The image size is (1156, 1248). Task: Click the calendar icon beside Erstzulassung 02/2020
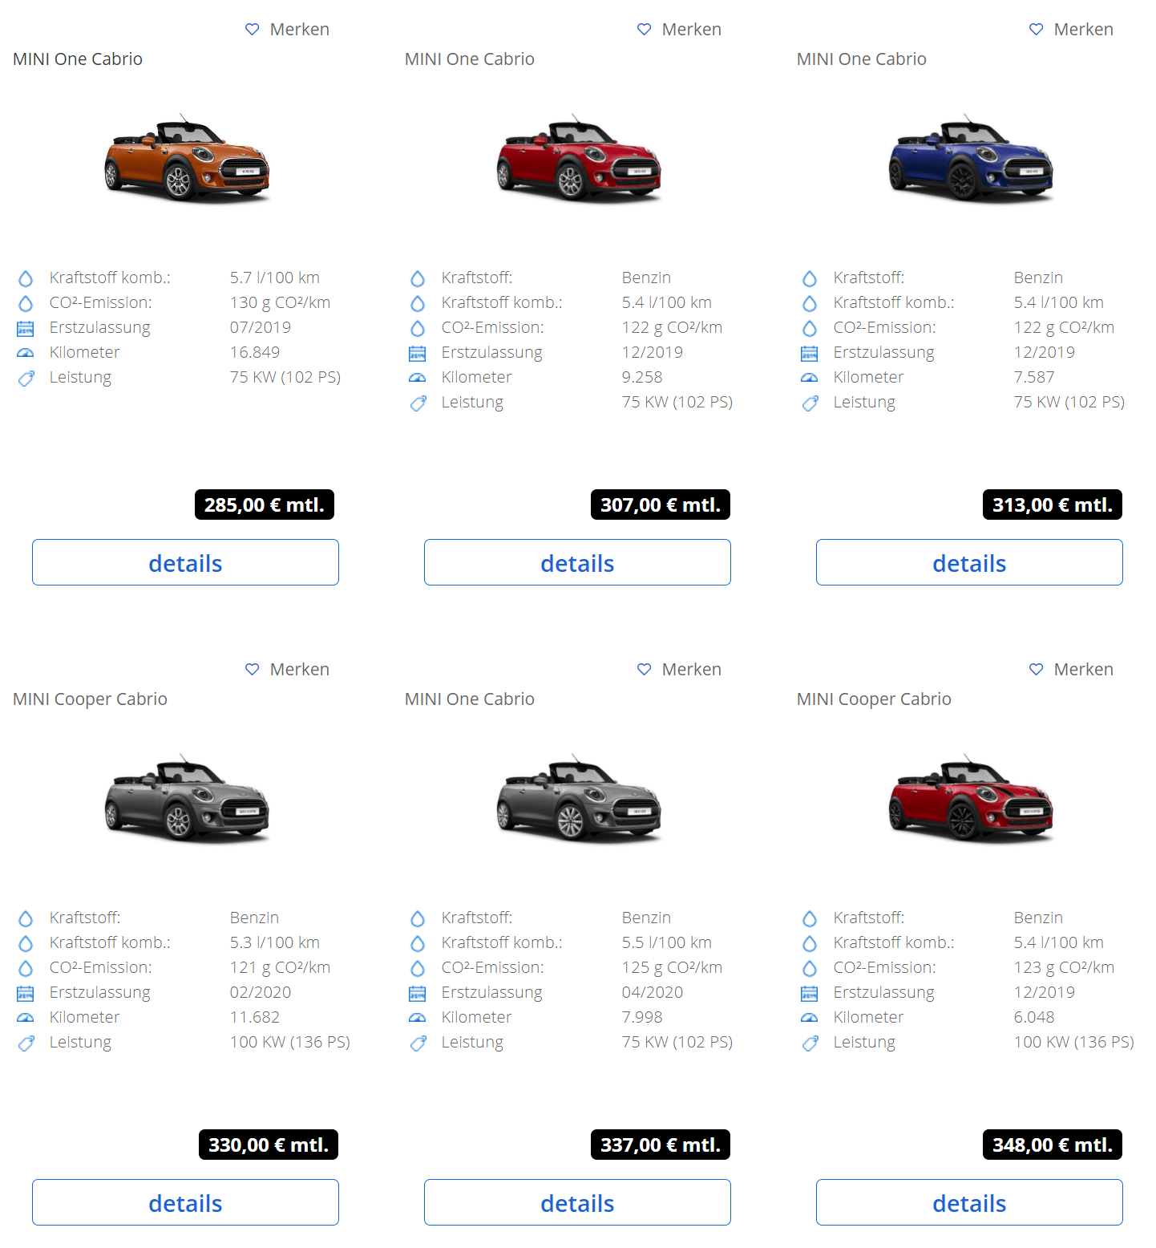[x=26, y=993]
